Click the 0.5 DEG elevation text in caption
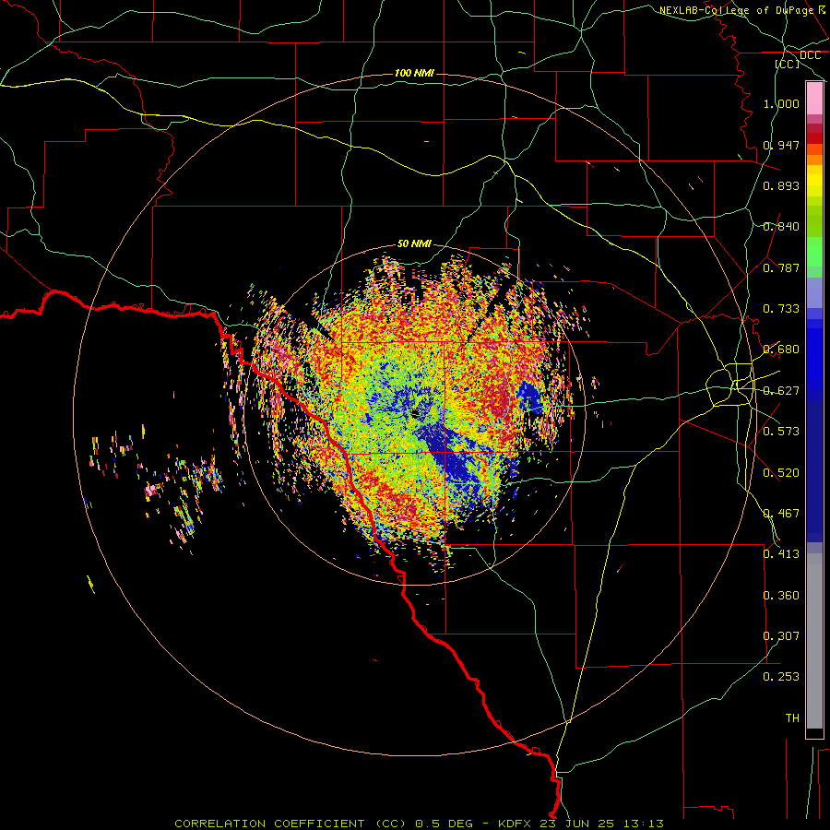The image size is (830, 830). (x=445, y=824)
